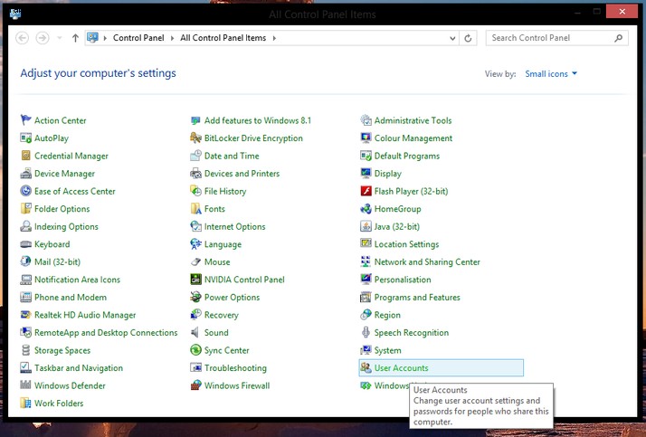Screen dimensions: 646x437
Task: Open the View by Small icons dropdown
Action: 551,73
